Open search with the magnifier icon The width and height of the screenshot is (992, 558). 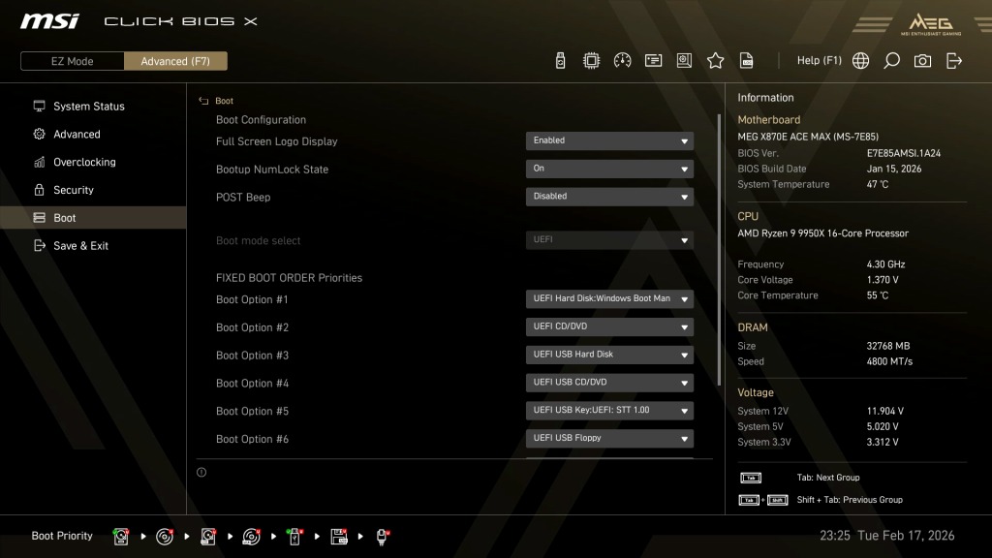[x=891, y=61]
